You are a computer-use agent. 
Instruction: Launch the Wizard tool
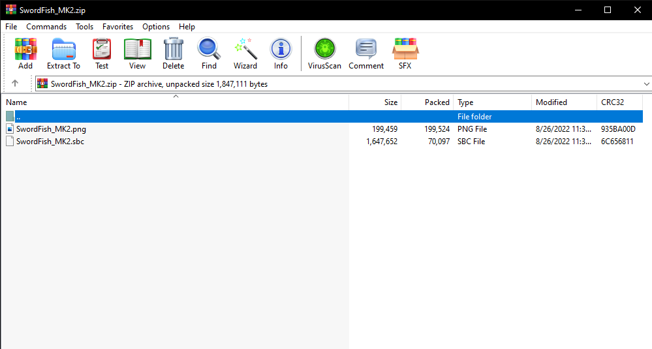245,53
